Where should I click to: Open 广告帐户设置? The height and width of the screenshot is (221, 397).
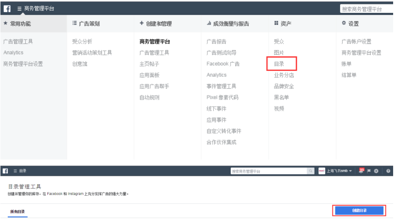(x=356, y=42)
